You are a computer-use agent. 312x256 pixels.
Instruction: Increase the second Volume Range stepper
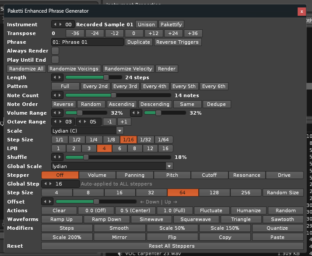tap(138, 113)
